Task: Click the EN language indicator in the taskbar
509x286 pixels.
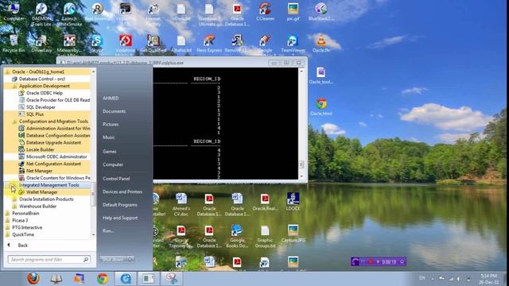Action: click(x=422, y=278)
